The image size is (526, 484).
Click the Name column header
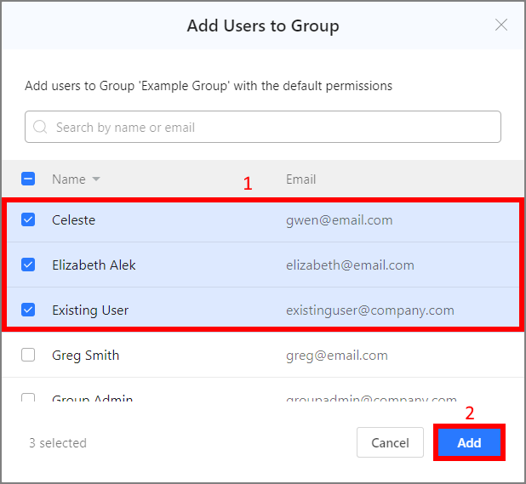[68, 179]
